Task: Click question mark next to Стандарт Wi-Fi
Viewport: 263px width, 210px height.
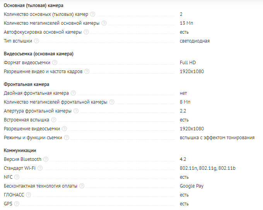Action: click(40, 168)
